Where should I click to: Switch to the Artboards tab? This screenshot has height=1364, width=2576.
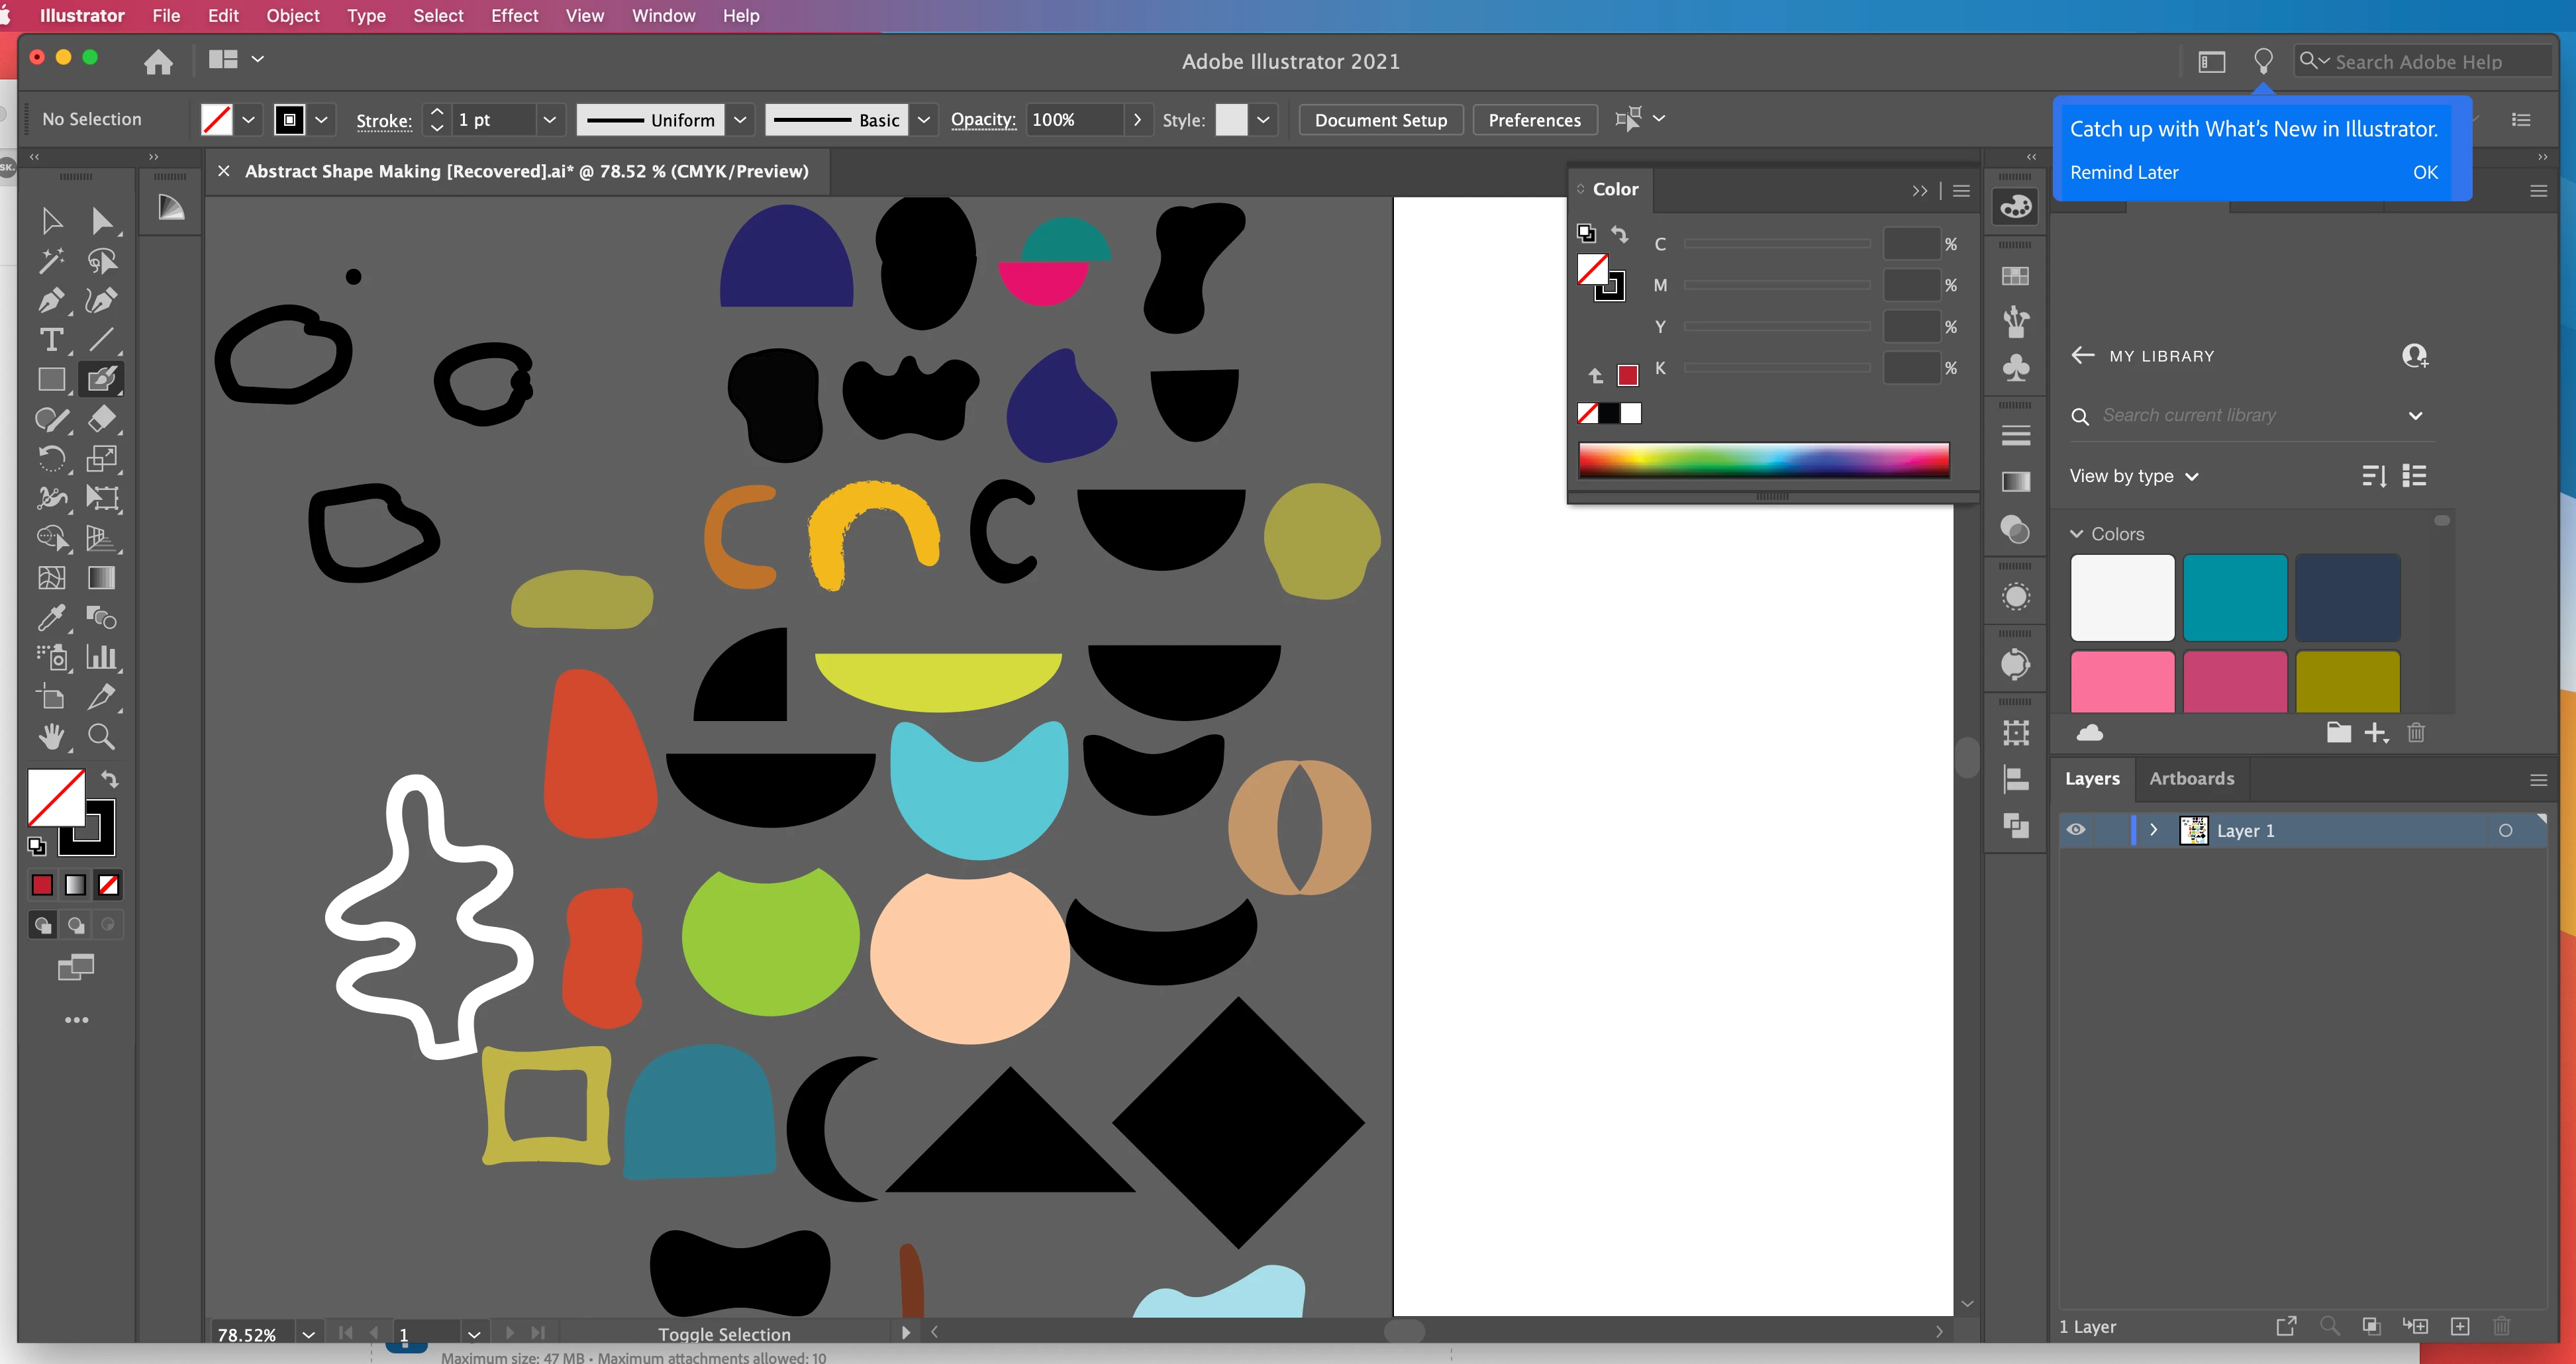tap(2191, 778)
